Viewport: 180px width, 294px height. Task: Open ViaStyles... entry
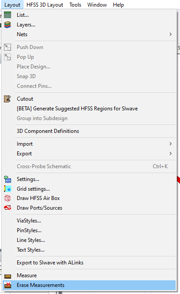pos(89,221)
